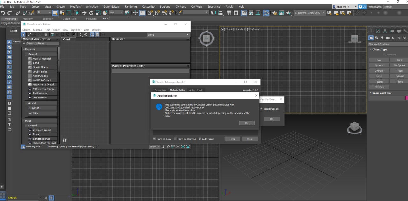Select Physical Material in the browser list
The width and height of the screenshot is (408, 201).
(42, 59)
